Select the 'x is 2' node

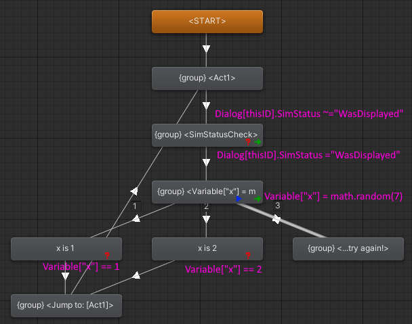pos(207,249)
